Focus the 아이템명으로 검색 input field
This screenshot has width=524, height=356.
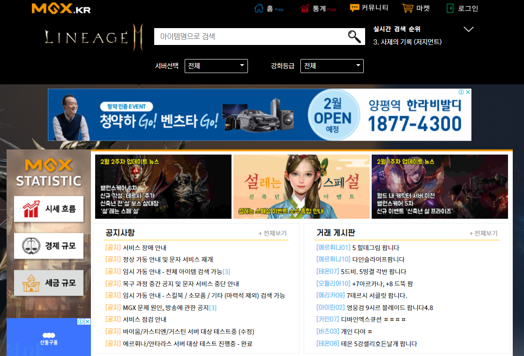click(251, 37)
